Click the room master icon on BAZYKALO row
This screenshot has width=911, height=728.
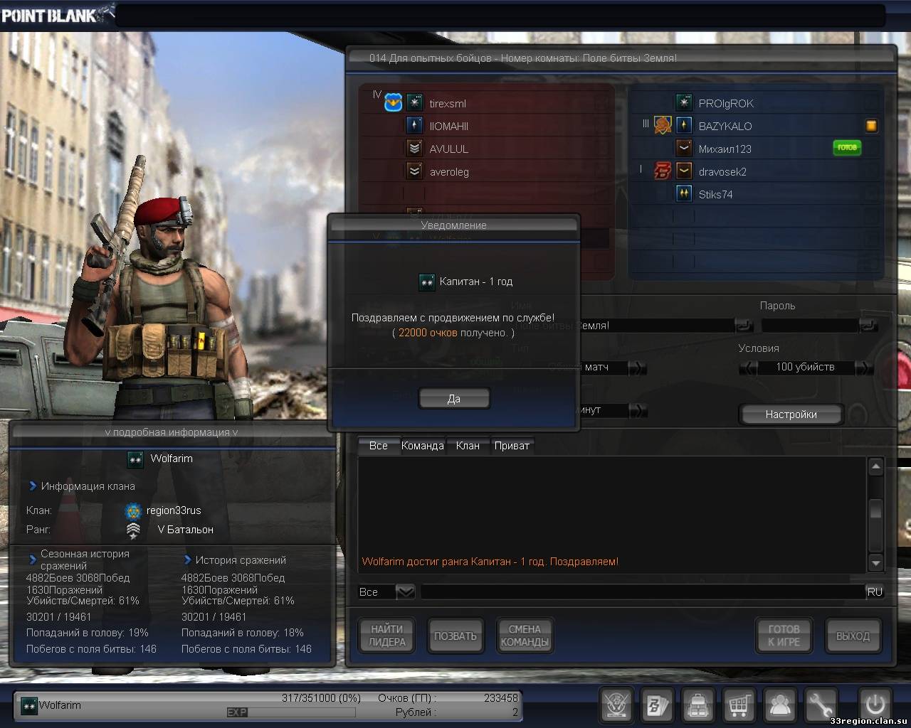pyautogui.click(x=871, y=126)
